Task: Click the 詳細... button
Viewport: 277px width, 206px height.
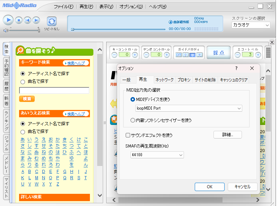Action: click(227, 135)
